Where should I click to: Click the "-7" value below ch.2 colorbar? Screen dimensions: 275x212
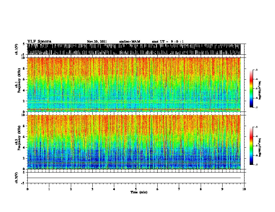(x=256, y=165)
